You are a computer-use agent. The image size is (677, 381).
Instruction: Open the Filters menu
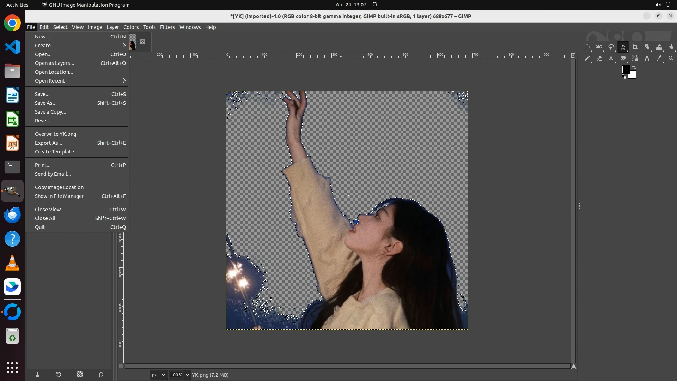(167, 27)
